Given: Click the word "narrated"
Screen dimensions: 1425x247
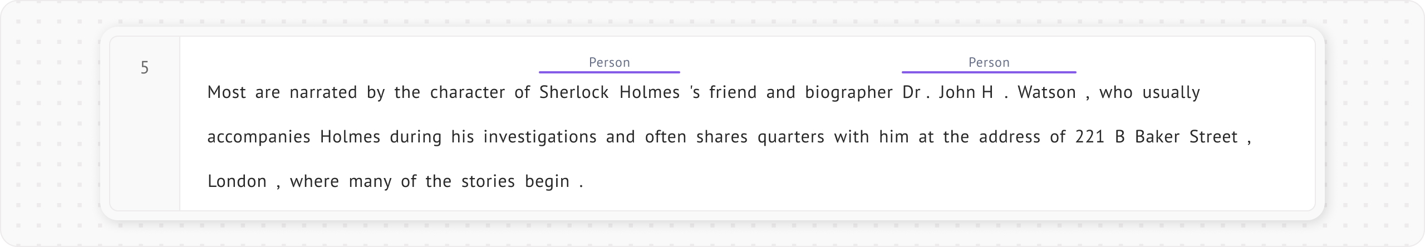Looking at the screenshot, I should 323,92.
